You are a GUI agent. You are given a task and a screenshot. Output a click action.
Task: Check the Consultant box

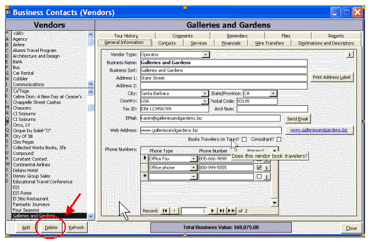click(x=279, y=139)
